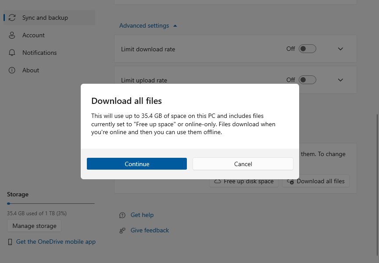Select the person icon beside Account
The height and width of the screenshot is (263, 379).
point(12,35)
